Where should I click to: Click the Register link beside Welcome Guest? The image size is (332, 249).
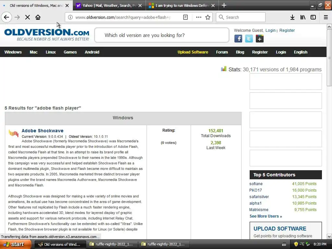click(x=287, y=30)
